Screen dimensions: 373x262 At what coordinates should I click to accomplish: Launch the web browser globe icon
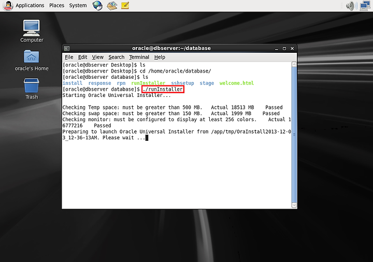coord(97,6)
